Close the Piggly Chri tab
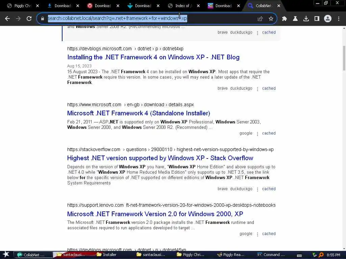The height and width of the screenshot is (259, 346). pyautogui.click(x=38, y=6)
